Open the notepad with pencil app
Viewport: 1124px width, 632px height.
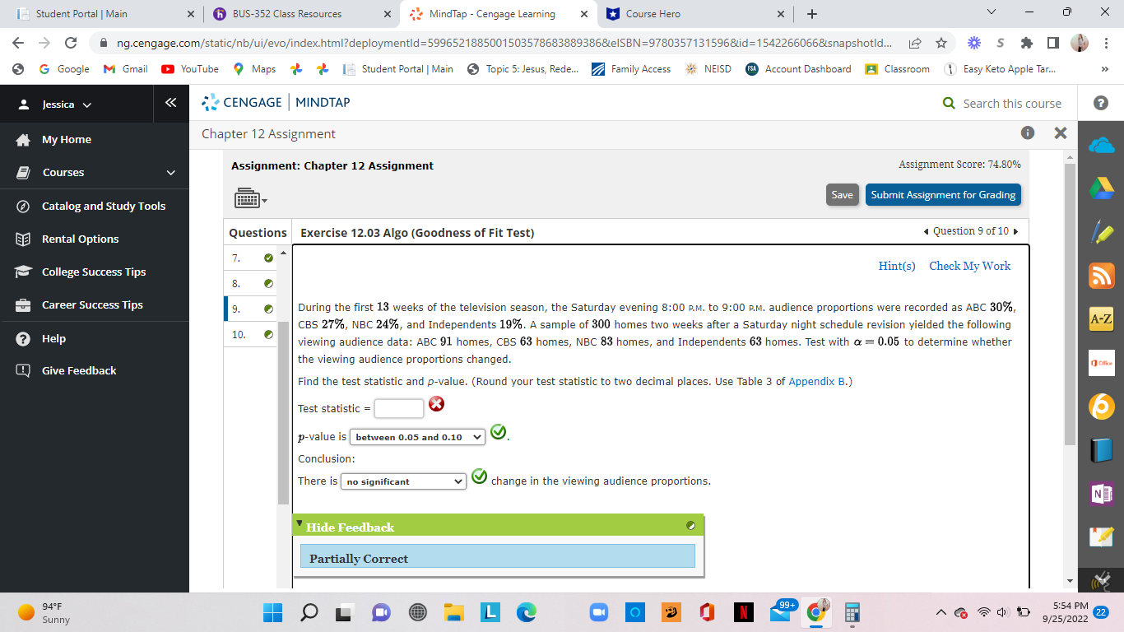click(1101, 537)
